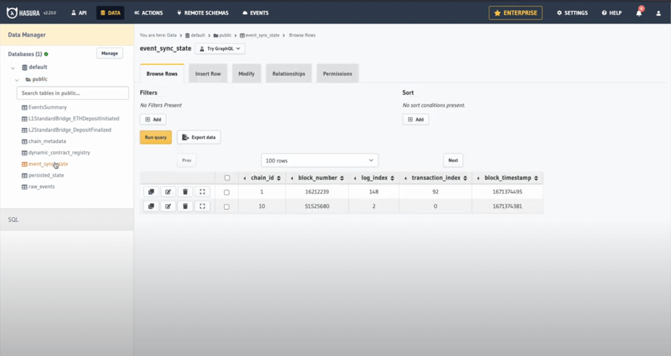Collapse the public schema in the sidebar
Image resolution: width=671 pixels, height=356 pixels.
click(x=17, y=80)
